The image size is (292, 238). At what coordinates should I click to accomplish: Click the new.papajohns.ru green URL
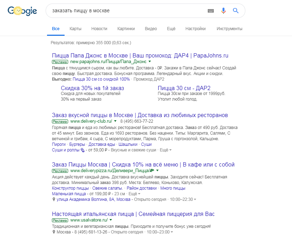[108, 62]
